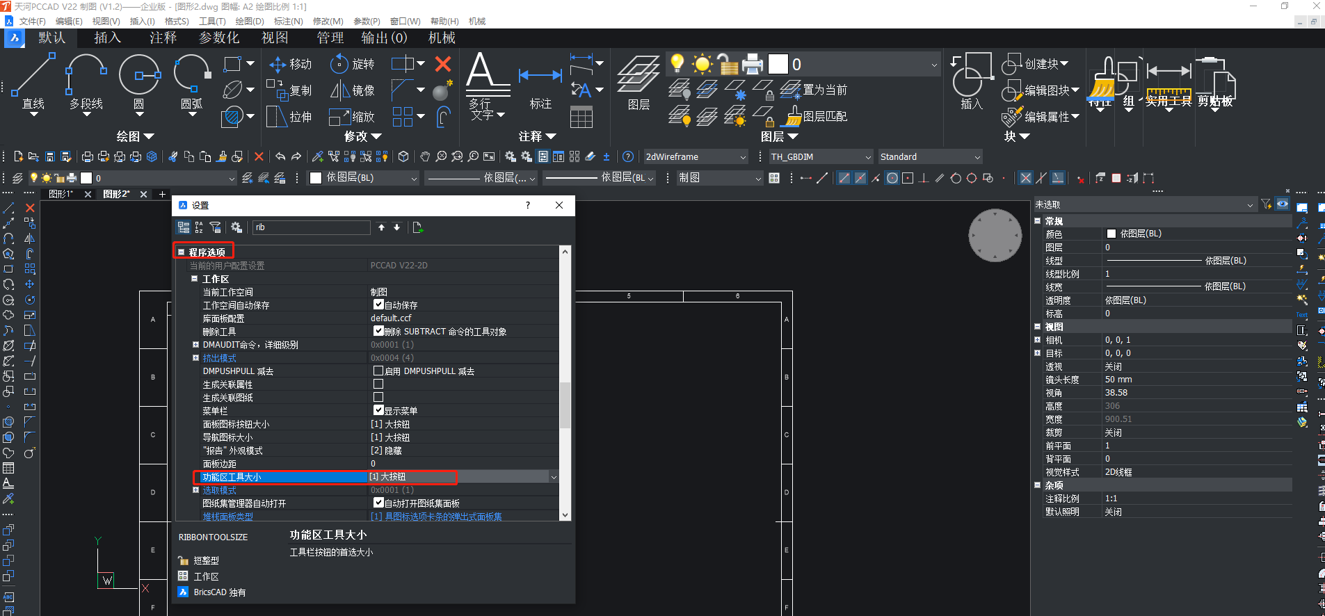Expand the 选取模式 tree node
This screenshot has width=1325, height=616.
tap(195, 489)
